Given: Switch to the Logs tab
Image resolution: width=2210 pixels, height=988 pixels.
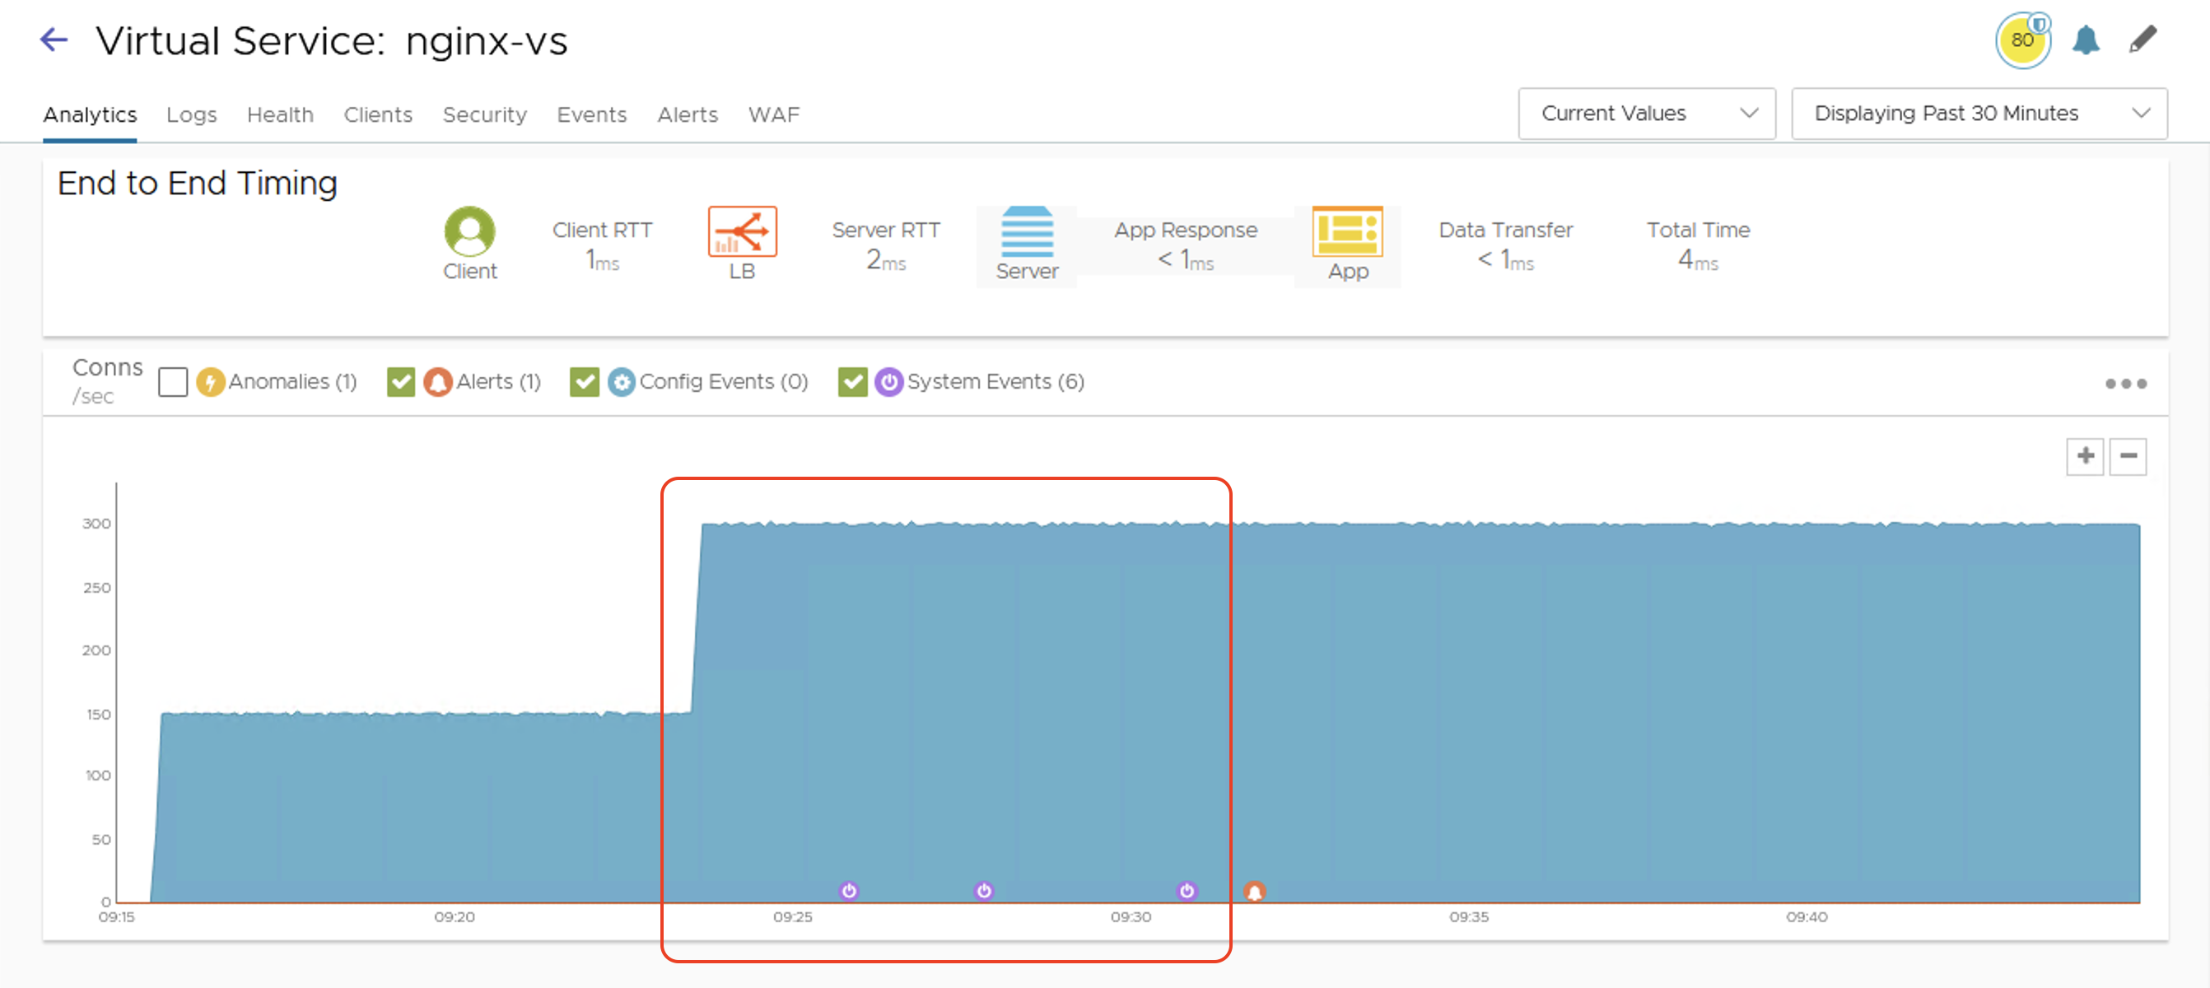Looking at the screenshot, I should 191,115.
